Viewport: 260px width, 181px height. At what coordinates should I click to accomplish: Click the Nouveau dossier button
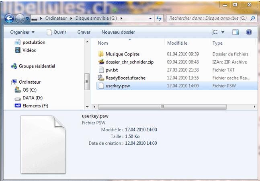[118, 32]
